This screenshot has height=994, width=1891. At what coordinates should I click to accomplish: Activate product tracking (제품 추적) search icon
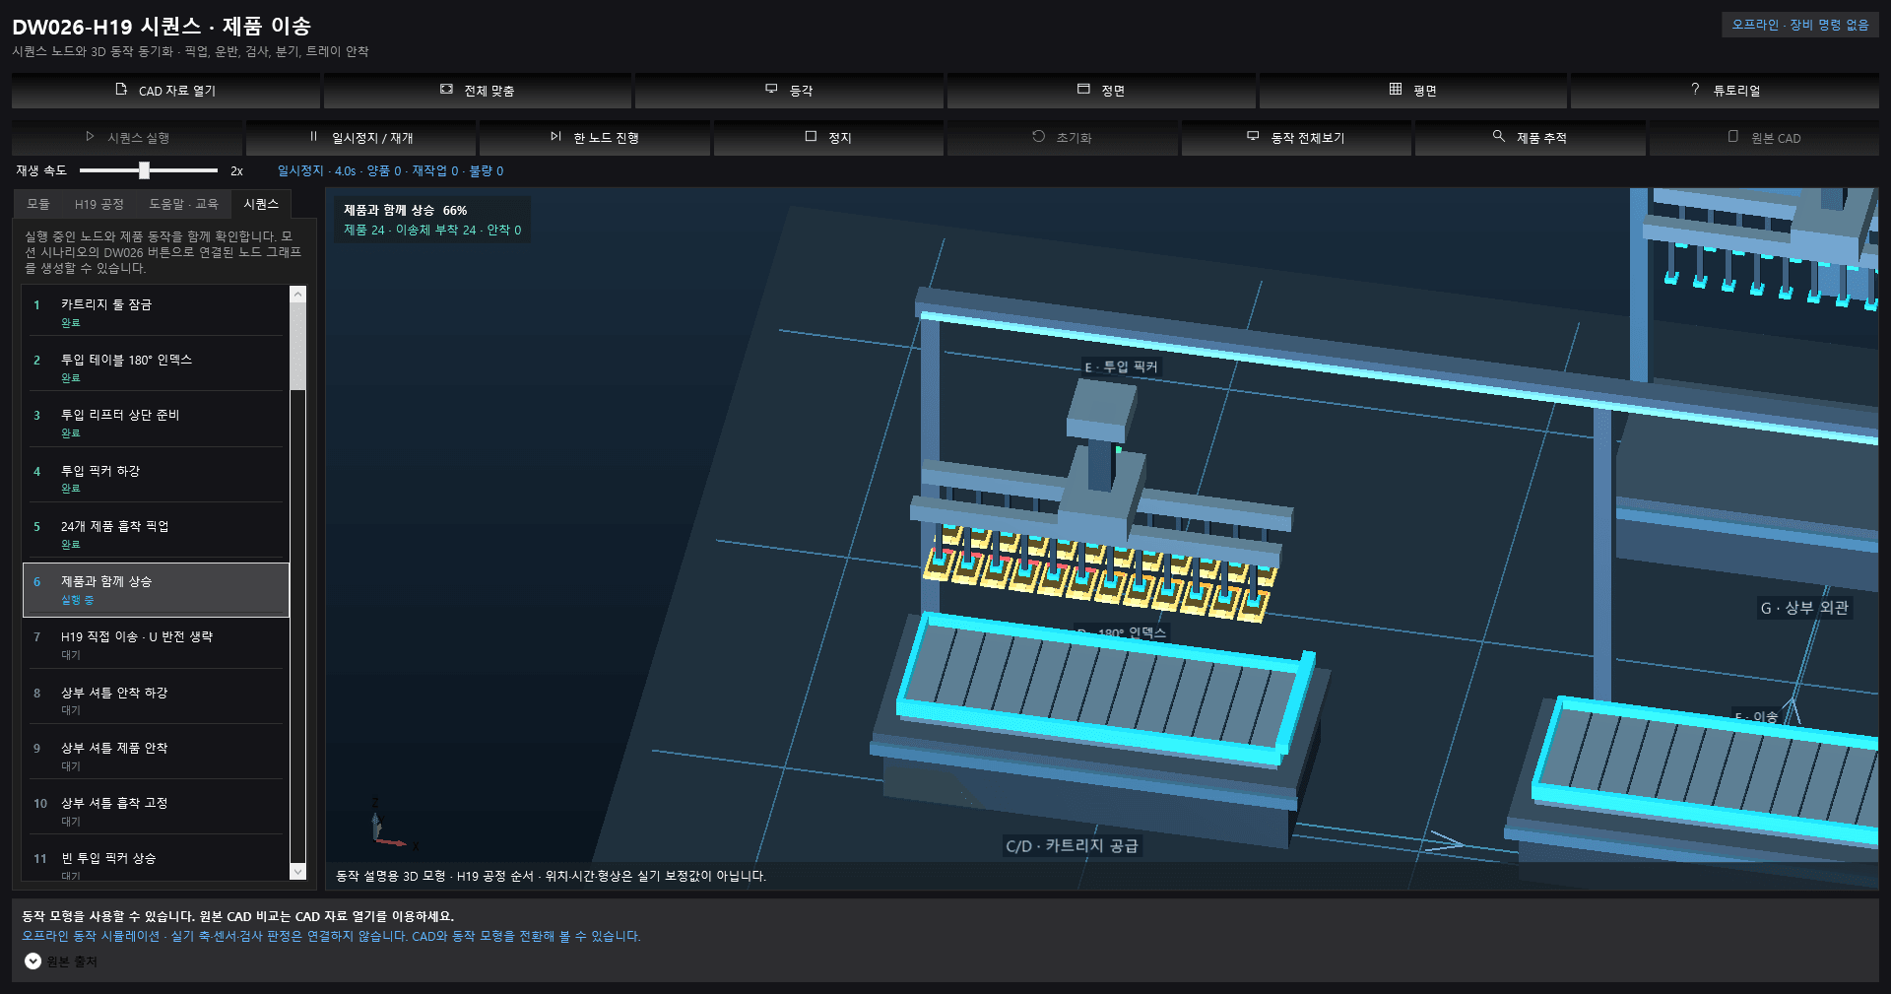point(1498,137)
